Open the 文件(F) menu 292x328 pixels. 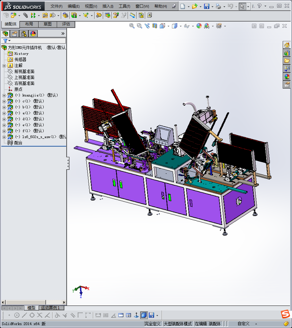tap(56, 6)
